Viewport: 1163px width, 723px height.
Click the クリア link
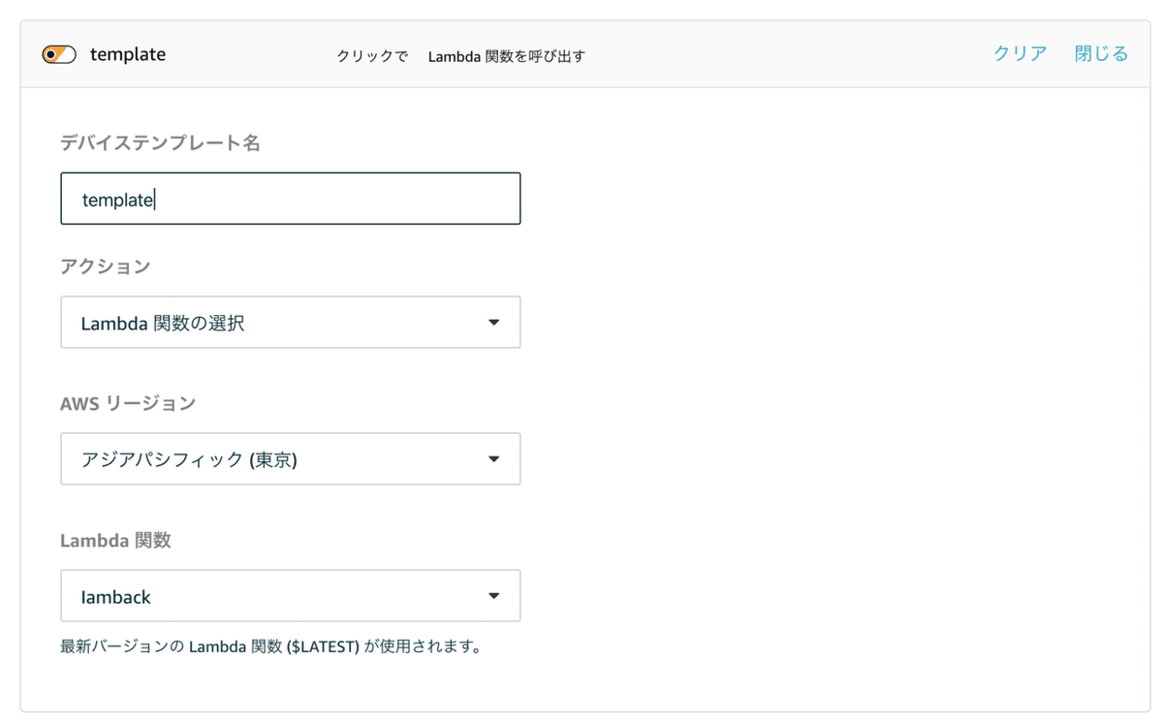point(1020,54)
